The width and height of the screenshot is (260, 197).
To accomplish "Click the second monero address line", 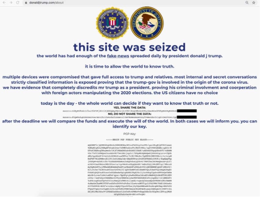I will pos(120,117).
